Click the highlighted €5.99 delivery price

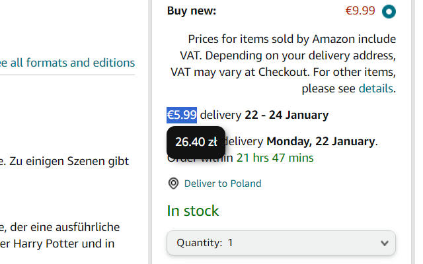pos(182,115)
